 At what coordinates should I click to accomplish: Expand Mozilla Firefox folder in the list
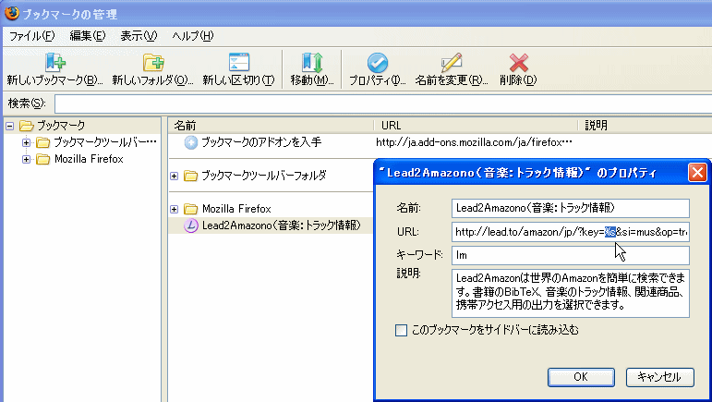pos(174,209)
